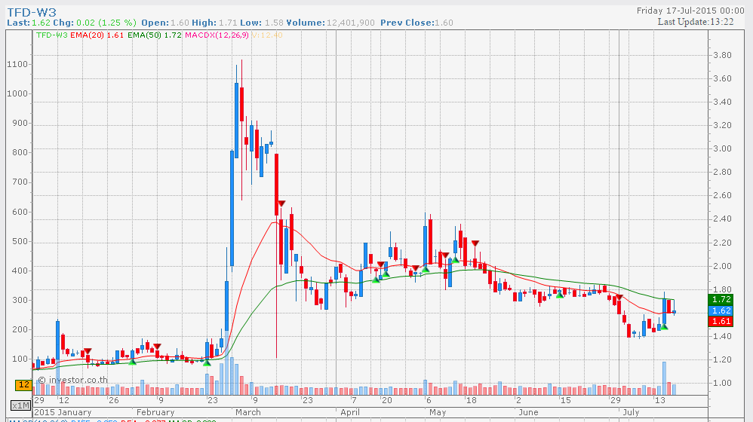This screenshot has height=422, width=753.
Task: Click the July axis label
Action: (x=631, y=412)
